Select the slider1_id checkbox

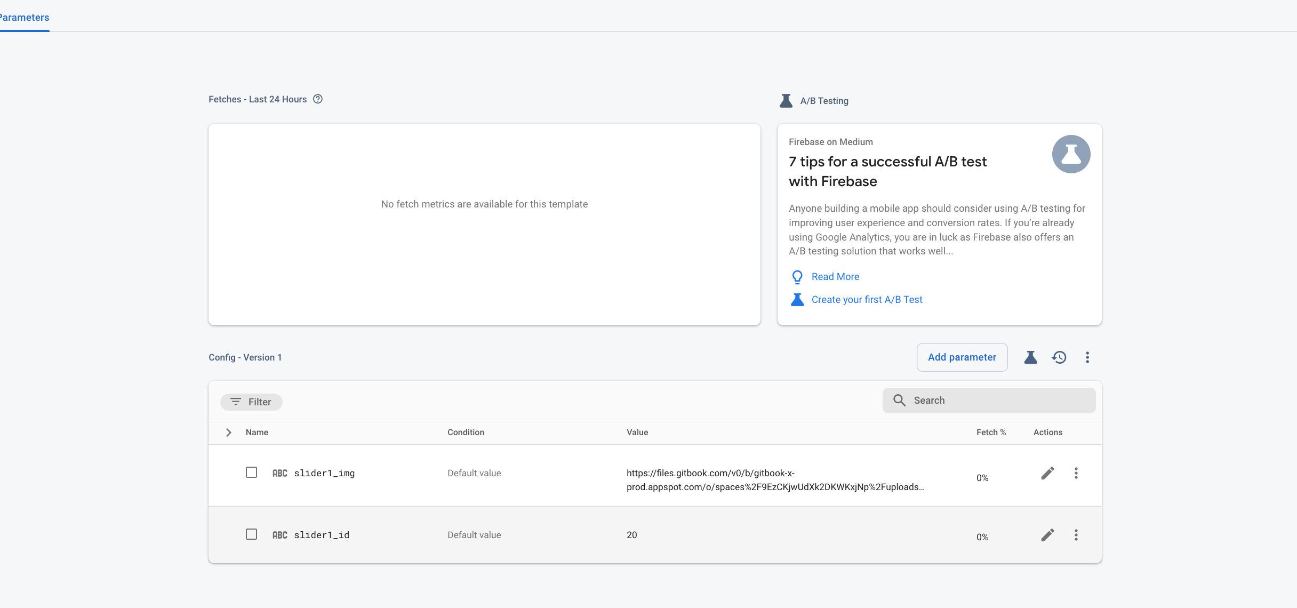click(251, 534)
